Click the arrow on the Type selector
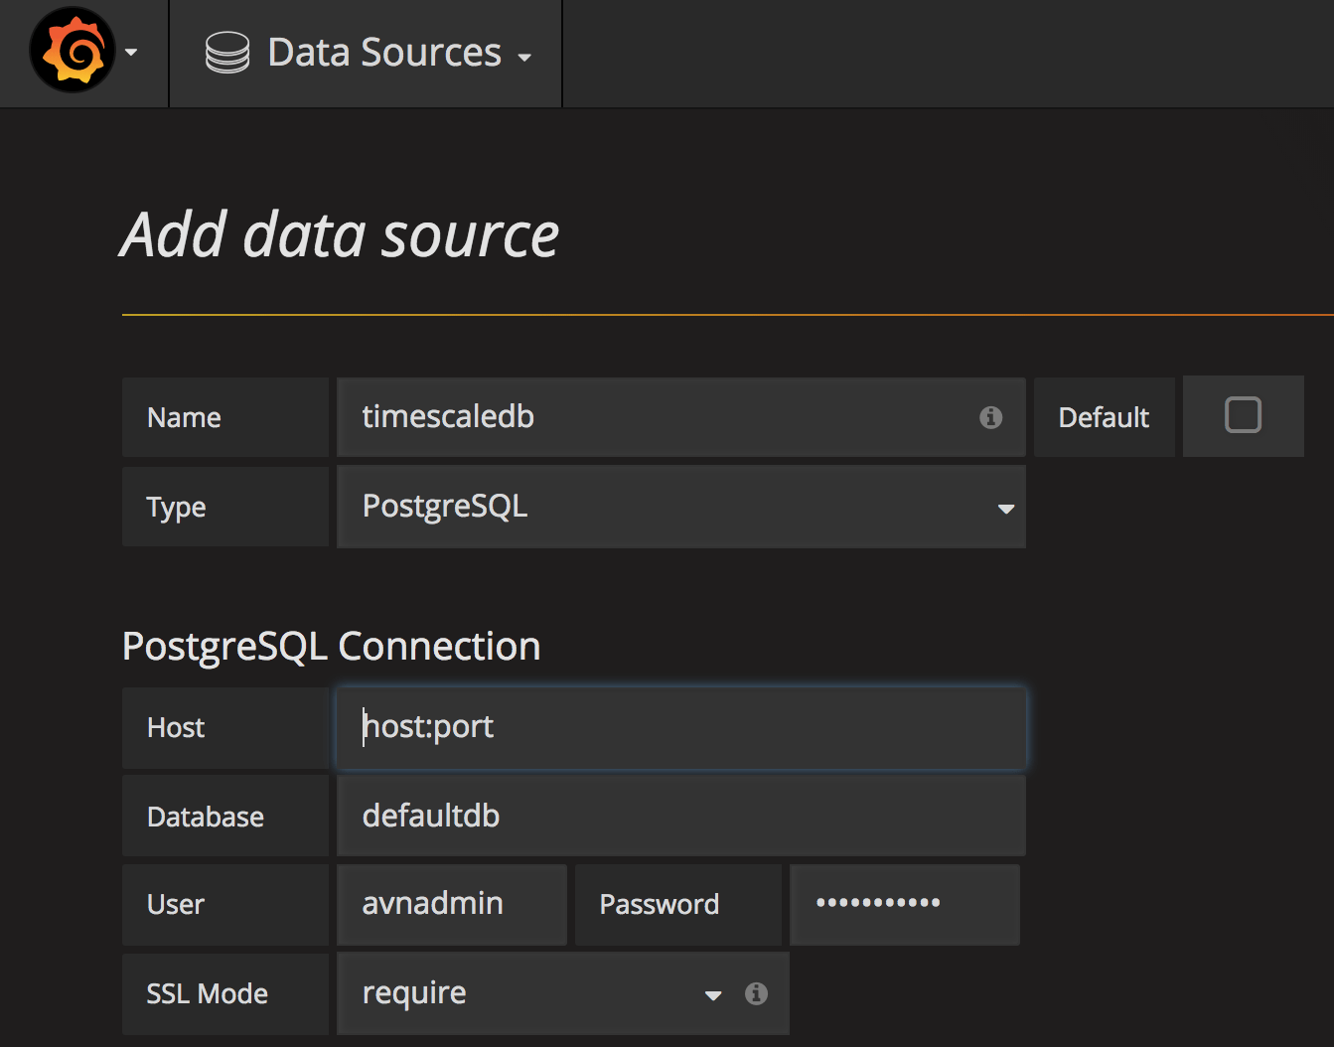This screenshot has width=1334, height=1047. [x=1005, y=509]
